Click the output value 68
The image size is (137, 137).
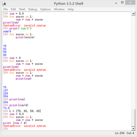5,55
